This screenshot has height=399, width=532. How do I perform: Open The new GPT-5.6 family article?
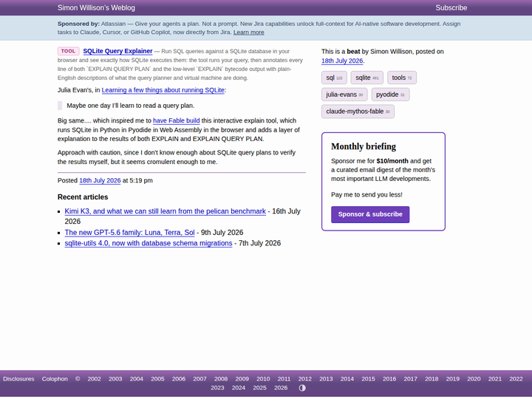point(129,233)
